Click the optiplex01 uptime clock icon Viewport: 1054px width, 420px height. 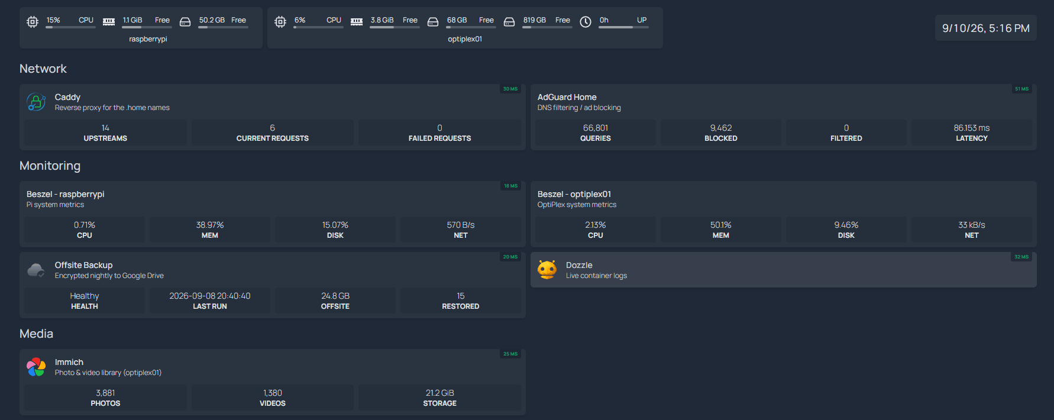tap(586, 22)
